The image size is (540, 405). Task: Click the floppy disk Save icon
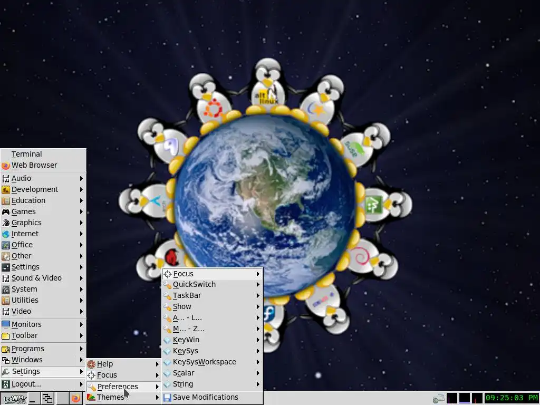point(167,398)
